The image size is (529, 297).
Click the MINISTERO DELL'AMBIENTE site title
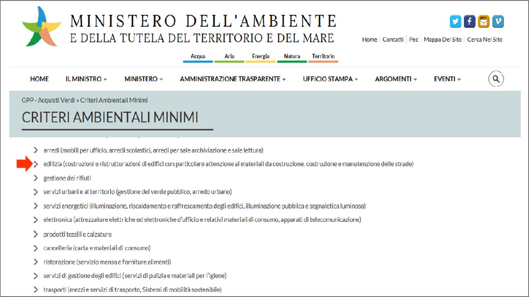[203, 21]
